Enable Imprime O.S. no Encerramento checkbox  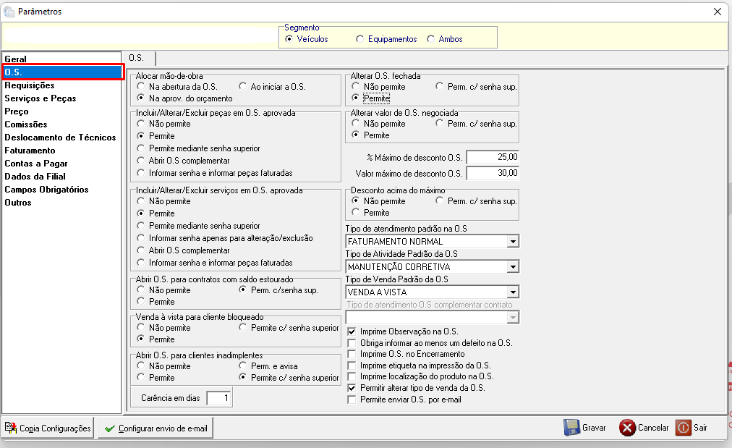352,354
